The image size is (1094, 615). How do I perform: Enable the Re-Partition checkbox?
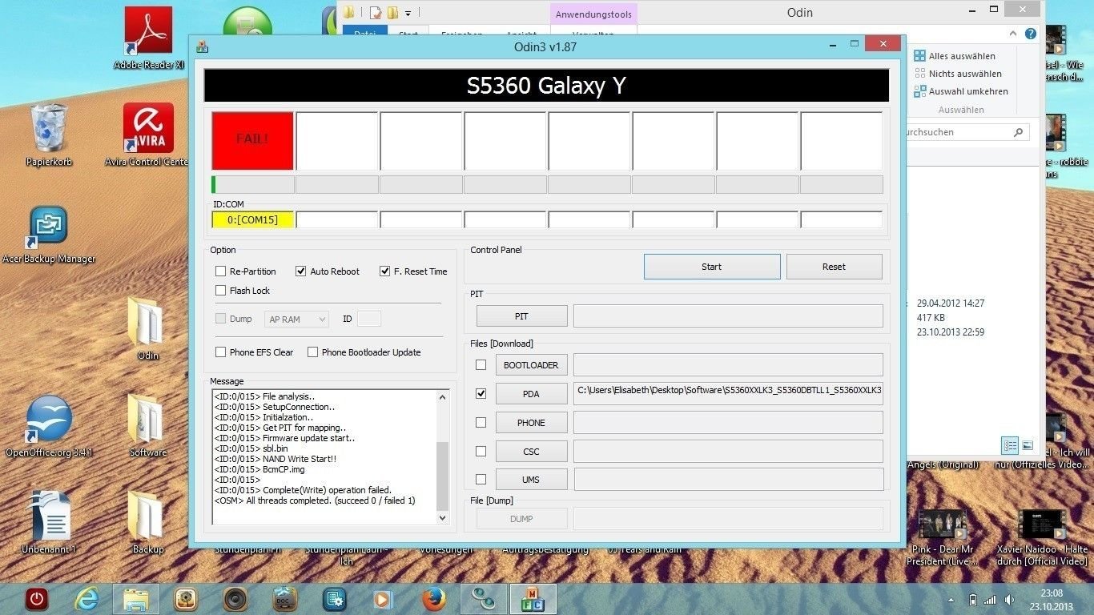[x=221, y=271]
